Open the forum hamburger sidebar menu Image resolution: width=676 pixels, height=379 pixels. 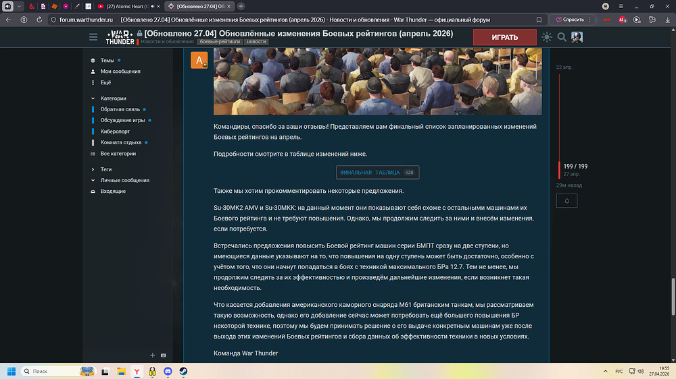pos(93,37)
